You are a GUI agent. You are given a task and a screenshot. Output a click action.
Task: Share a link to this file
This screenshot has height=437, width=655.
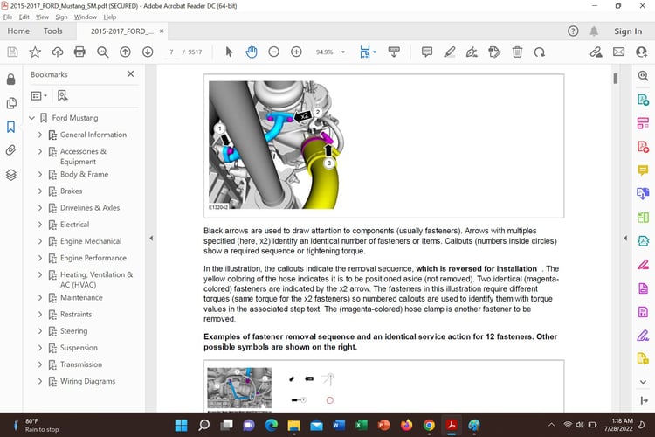(x=596, y=52)
